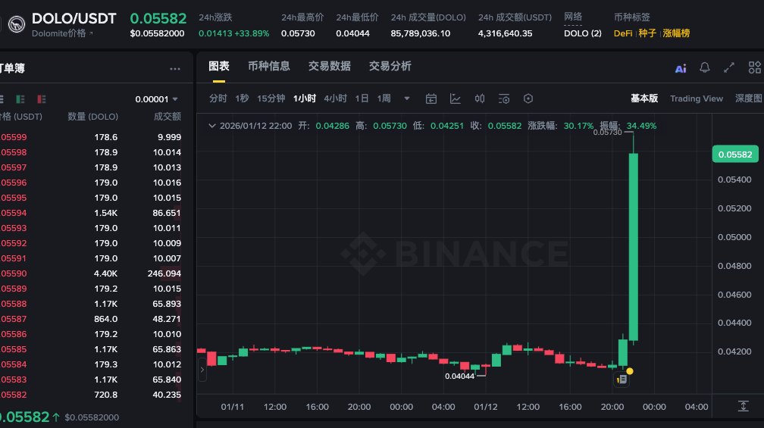
Task: Open the layout grid icon
Action: point(754,67)
